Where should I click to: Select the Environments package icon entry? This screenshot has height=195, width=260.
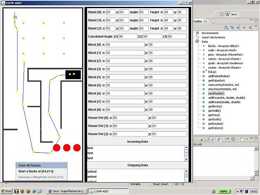click(197, 33)
